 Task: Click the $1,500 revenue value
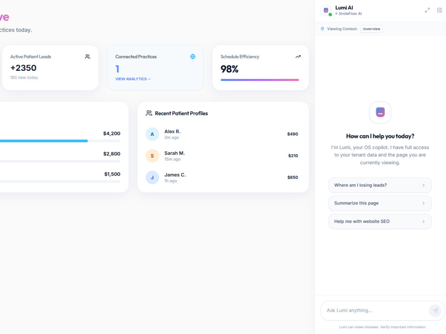click(112, 174)
